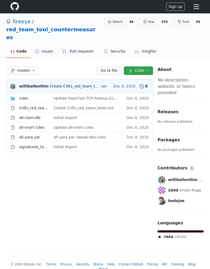The height and width of the screenshot is (269, 210).
Task: Open the footer Terms link
Action: [51, 264]
